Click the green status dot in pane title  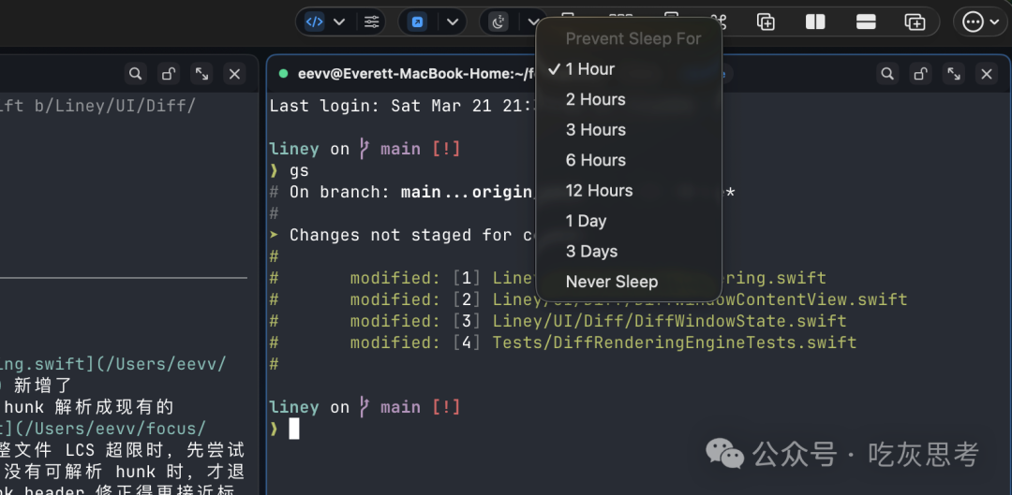click(x=283, y=74)
